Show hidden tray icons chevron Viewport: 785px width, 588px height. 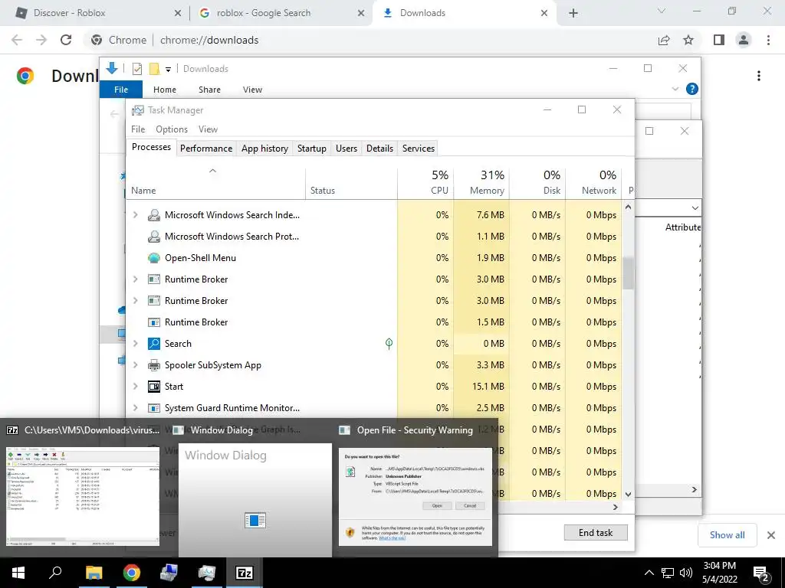click(649, 573)
